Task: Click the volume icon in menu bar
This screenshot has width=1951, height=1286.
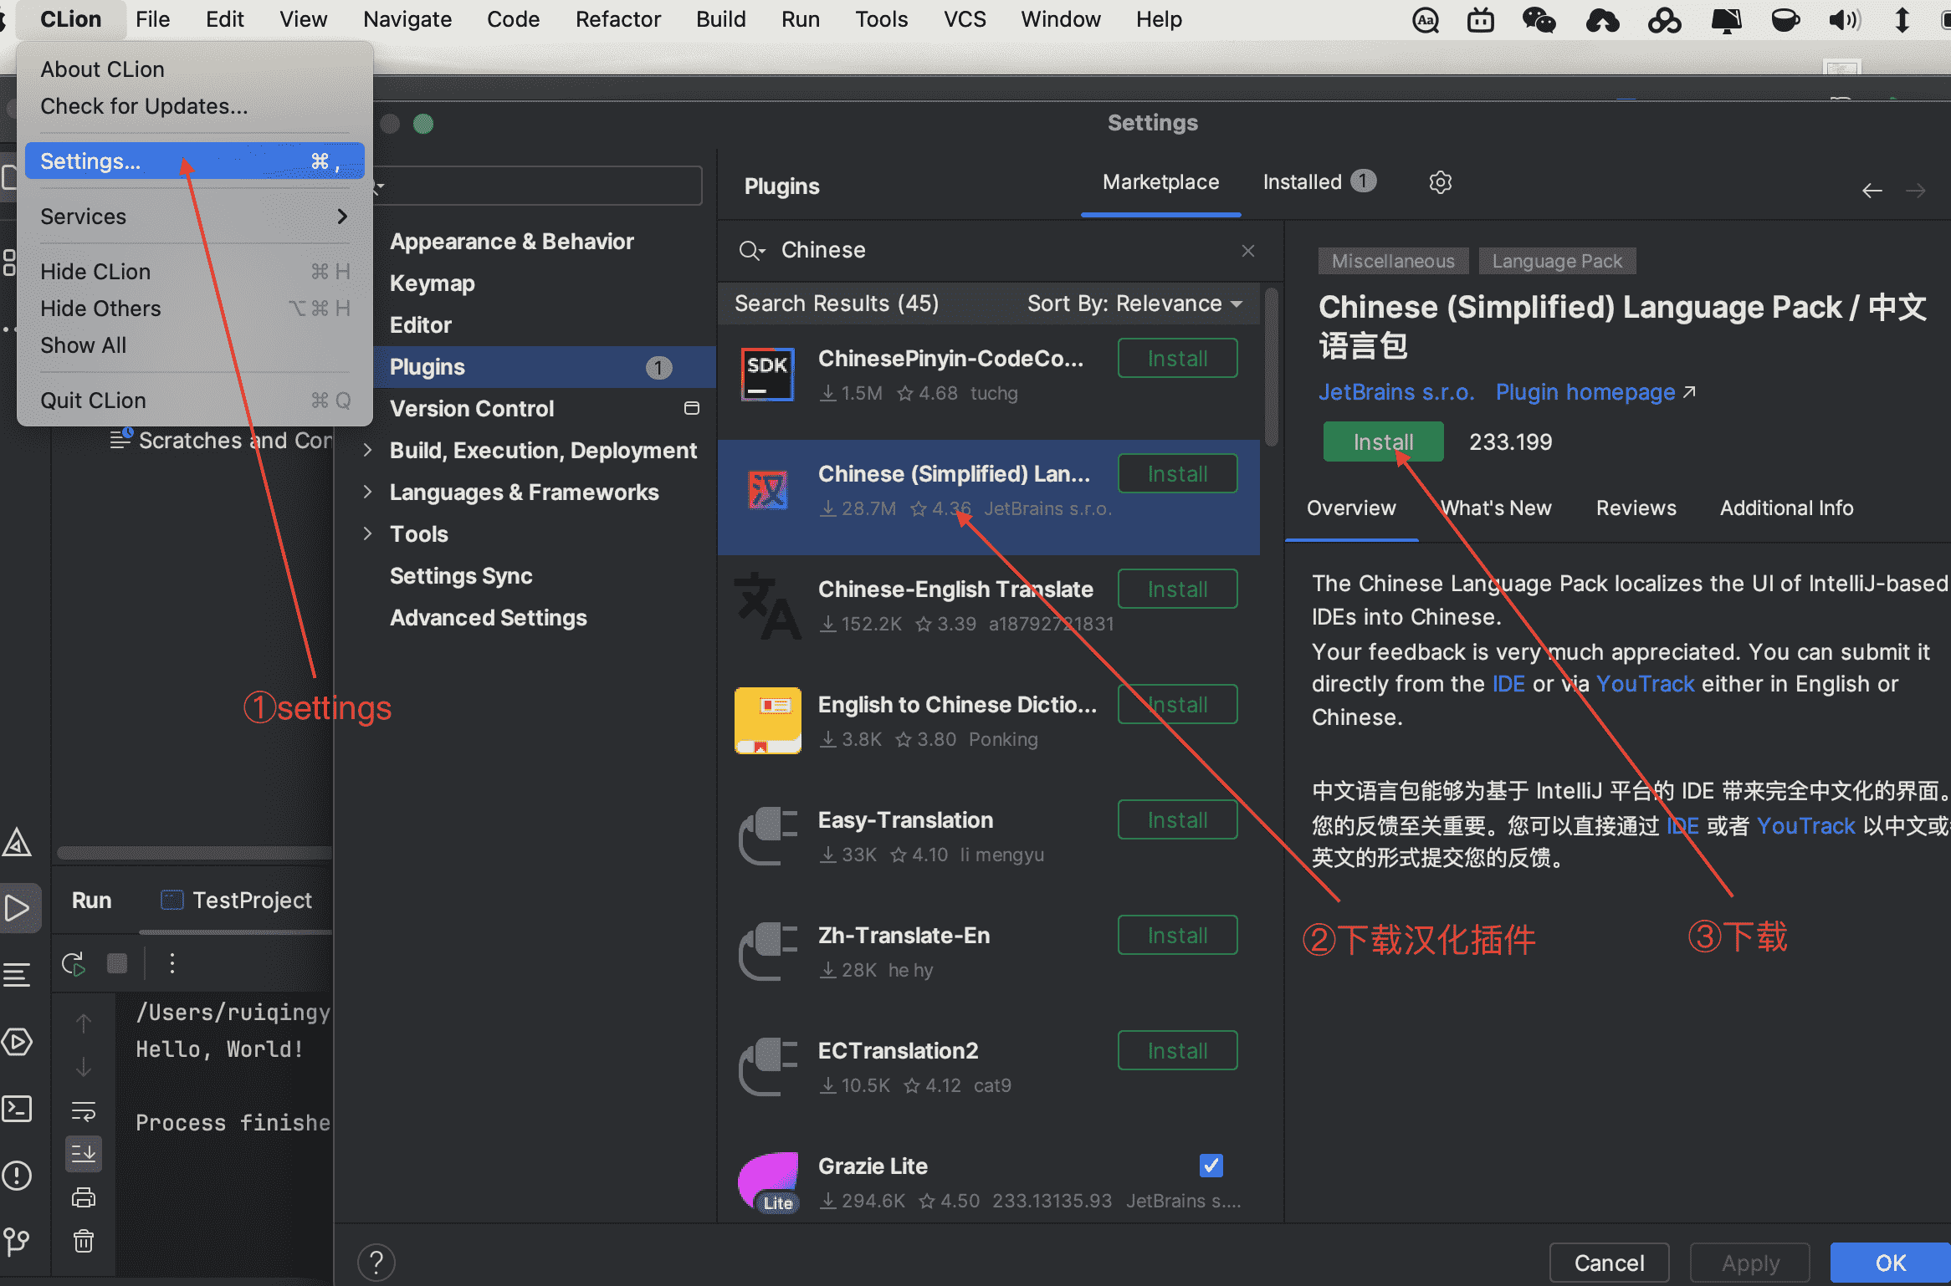Action: (1844, 20)
